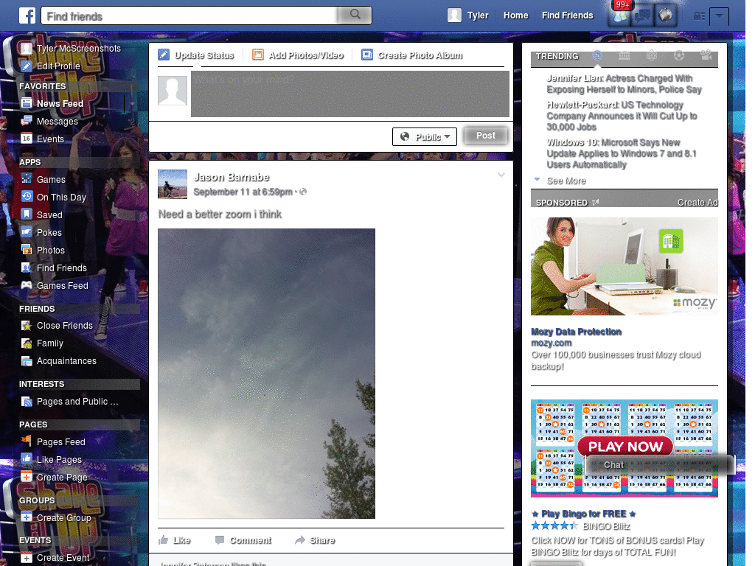Click PLAY NOW bingo ad image
Screen dimensions: 755x566
point(624,448)
